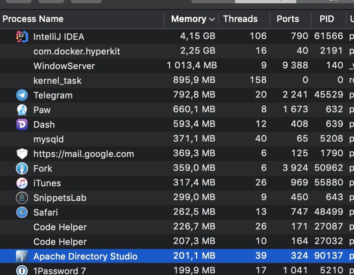This screenshot has height=275, width=354.
Task: Click the iTunes music note icon
Action: point(22,183)
